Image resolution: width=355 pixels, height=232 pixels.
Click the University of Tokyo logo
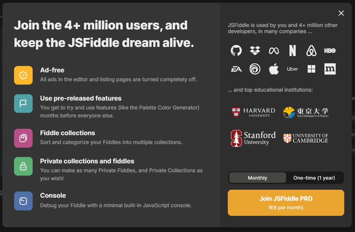pyautogui.click(x=306, y=112)
